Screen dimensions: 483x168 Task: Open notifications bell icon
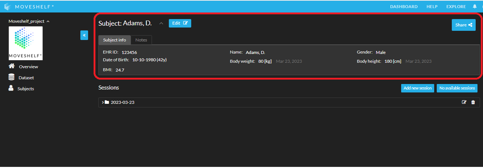(x=475, y=7)
